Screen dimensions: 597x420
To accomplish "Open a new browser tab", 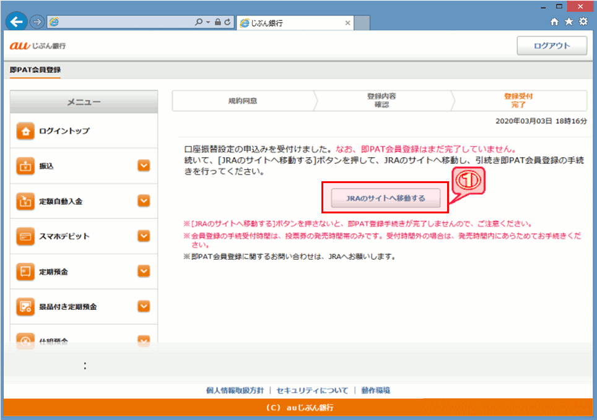I will point(362,23).
